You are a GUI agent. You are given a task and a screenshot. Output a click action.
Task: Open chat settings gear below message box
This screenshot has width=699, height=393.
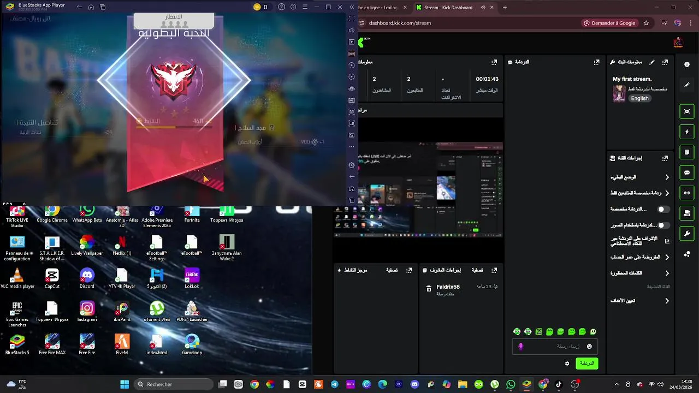pyautogui.click(x=567, y=364)
